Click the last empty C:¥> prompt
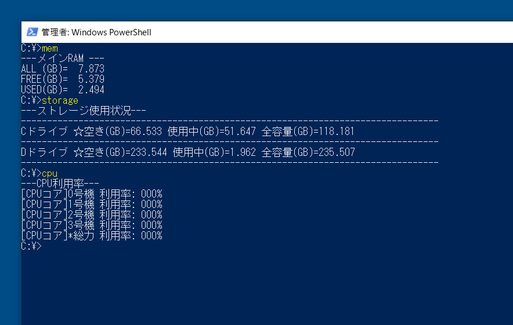The width and height of the screenshot is (513, 325). click(31, 246)
